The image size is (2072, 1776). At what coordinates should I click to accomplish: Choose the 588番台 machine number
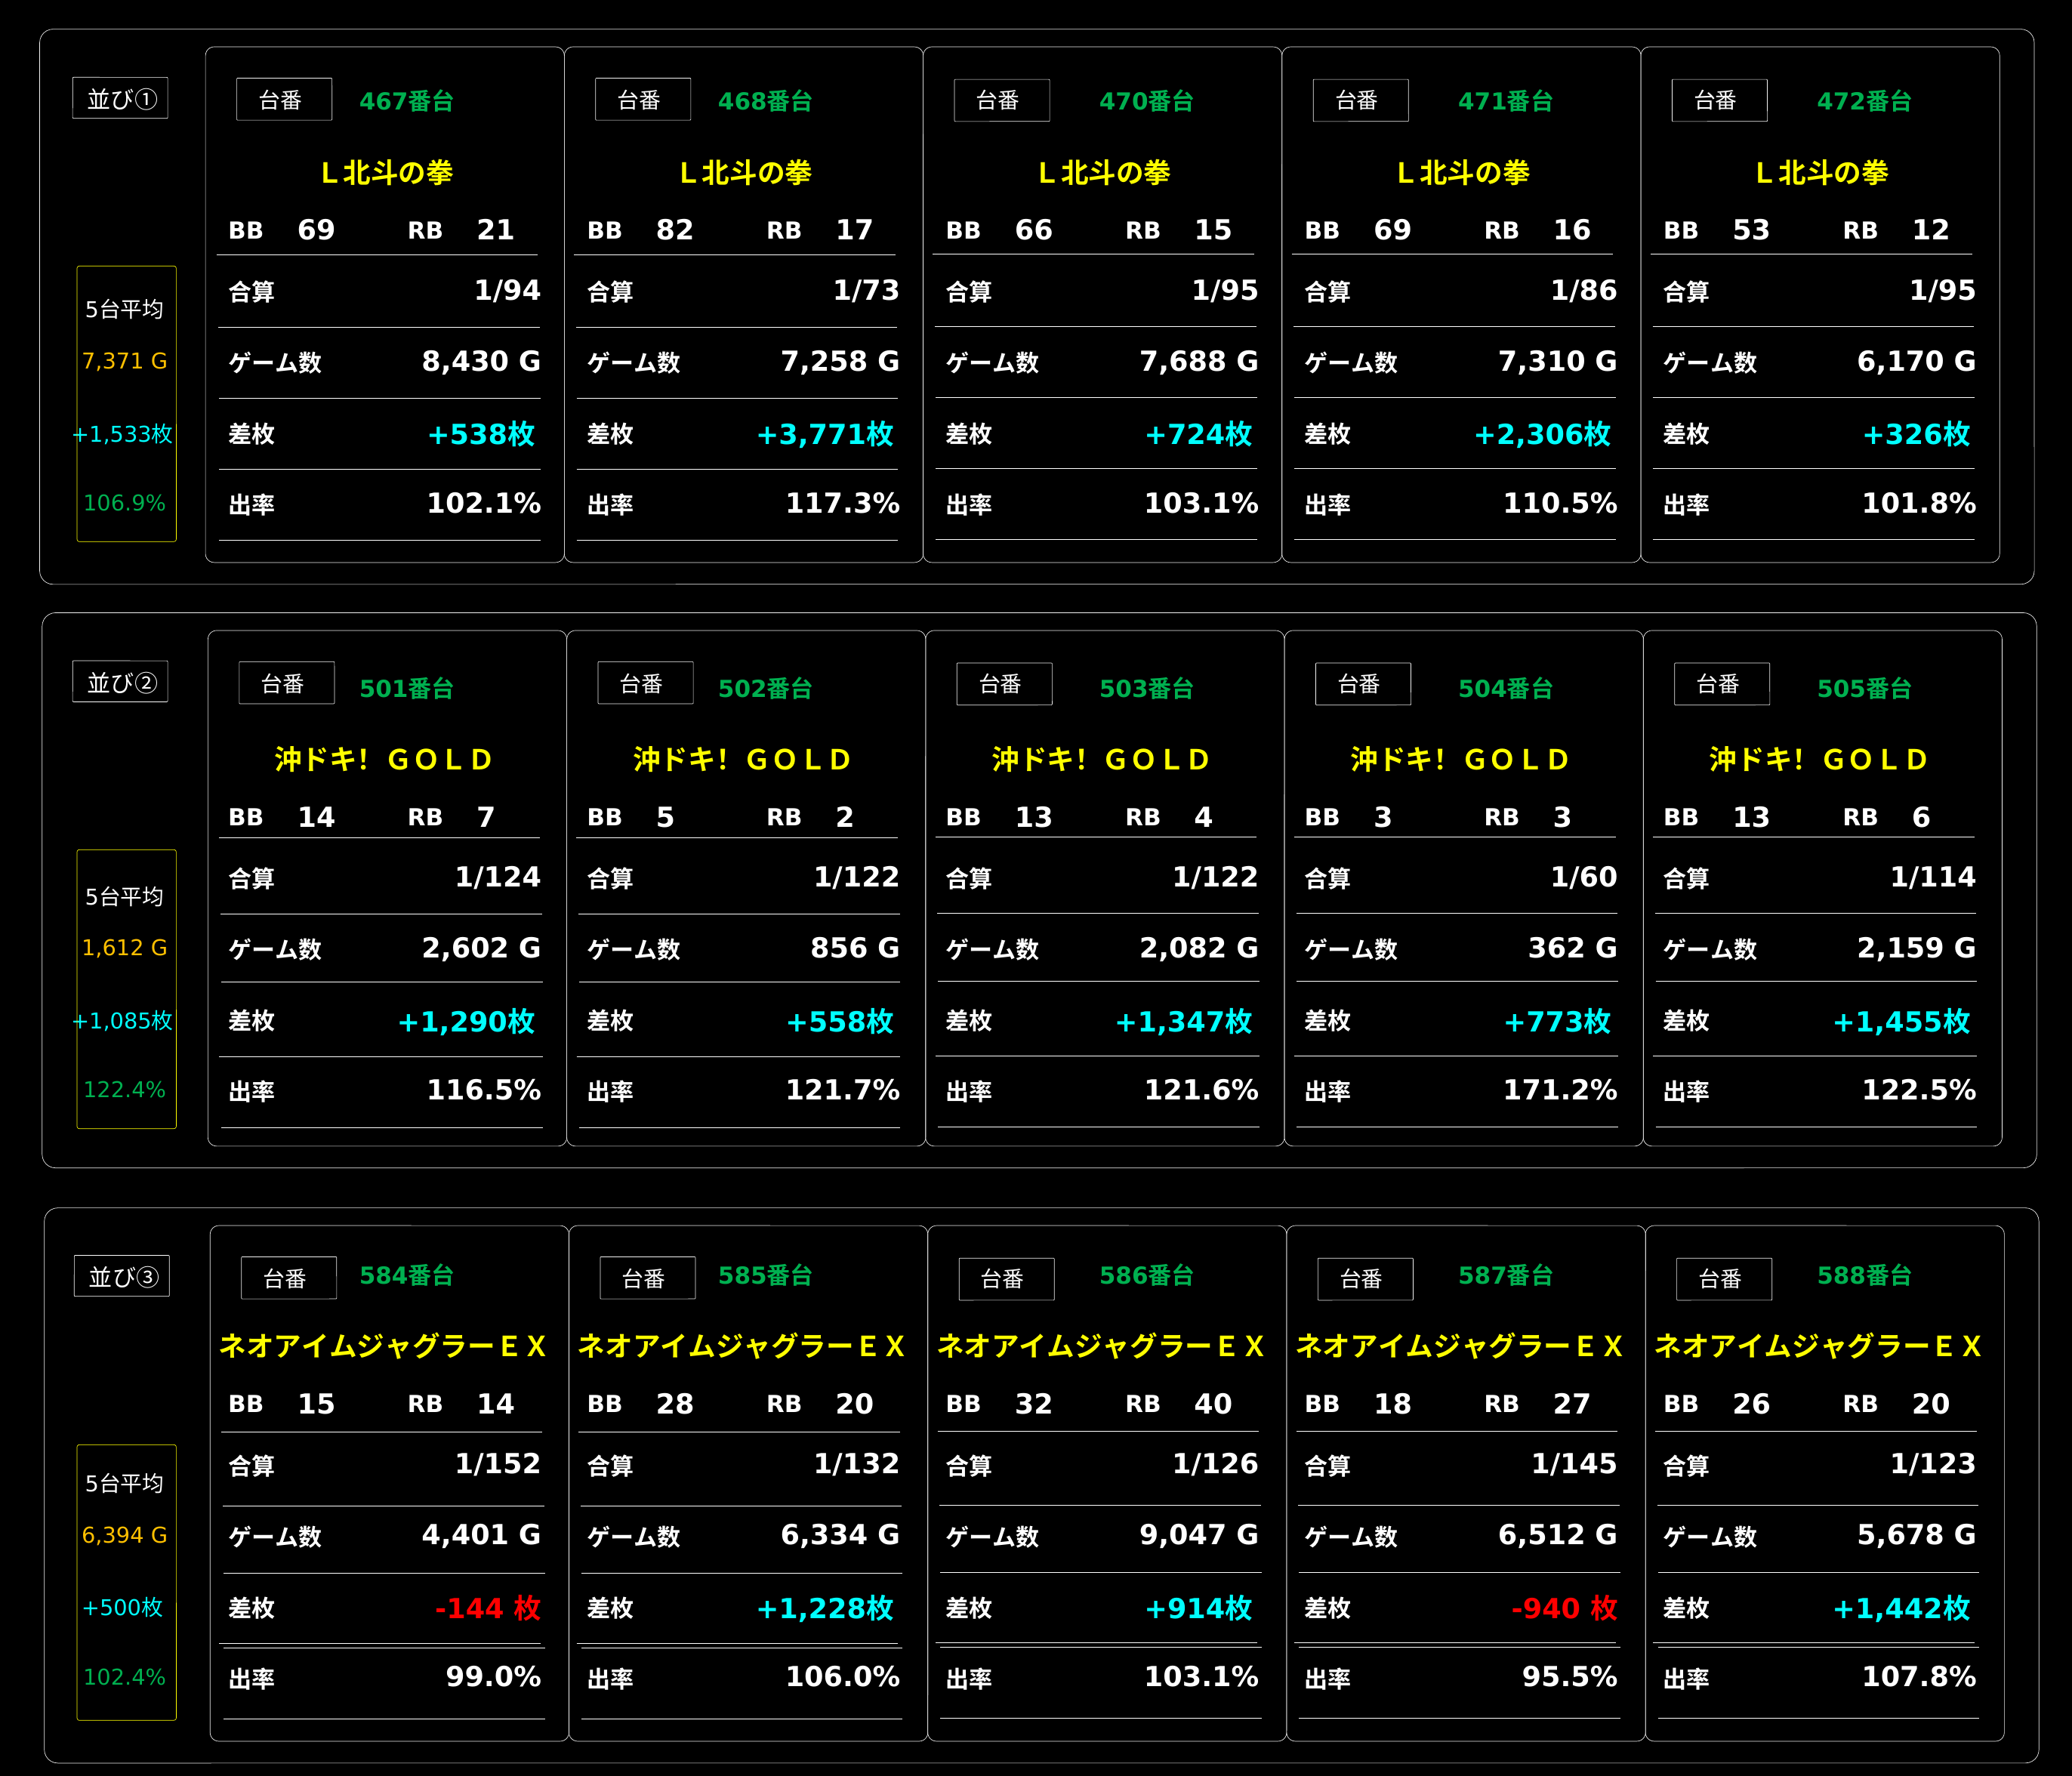click(x=1865, y=1275)
